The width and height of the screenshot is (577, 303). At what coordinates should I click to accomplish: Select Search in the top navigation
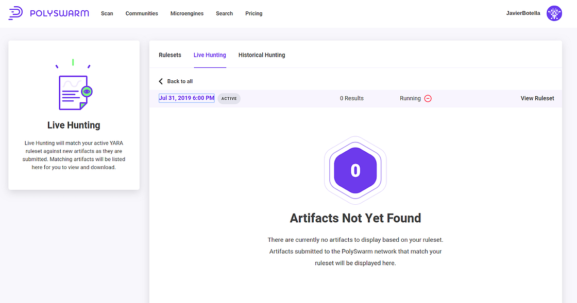pos(224,13)
